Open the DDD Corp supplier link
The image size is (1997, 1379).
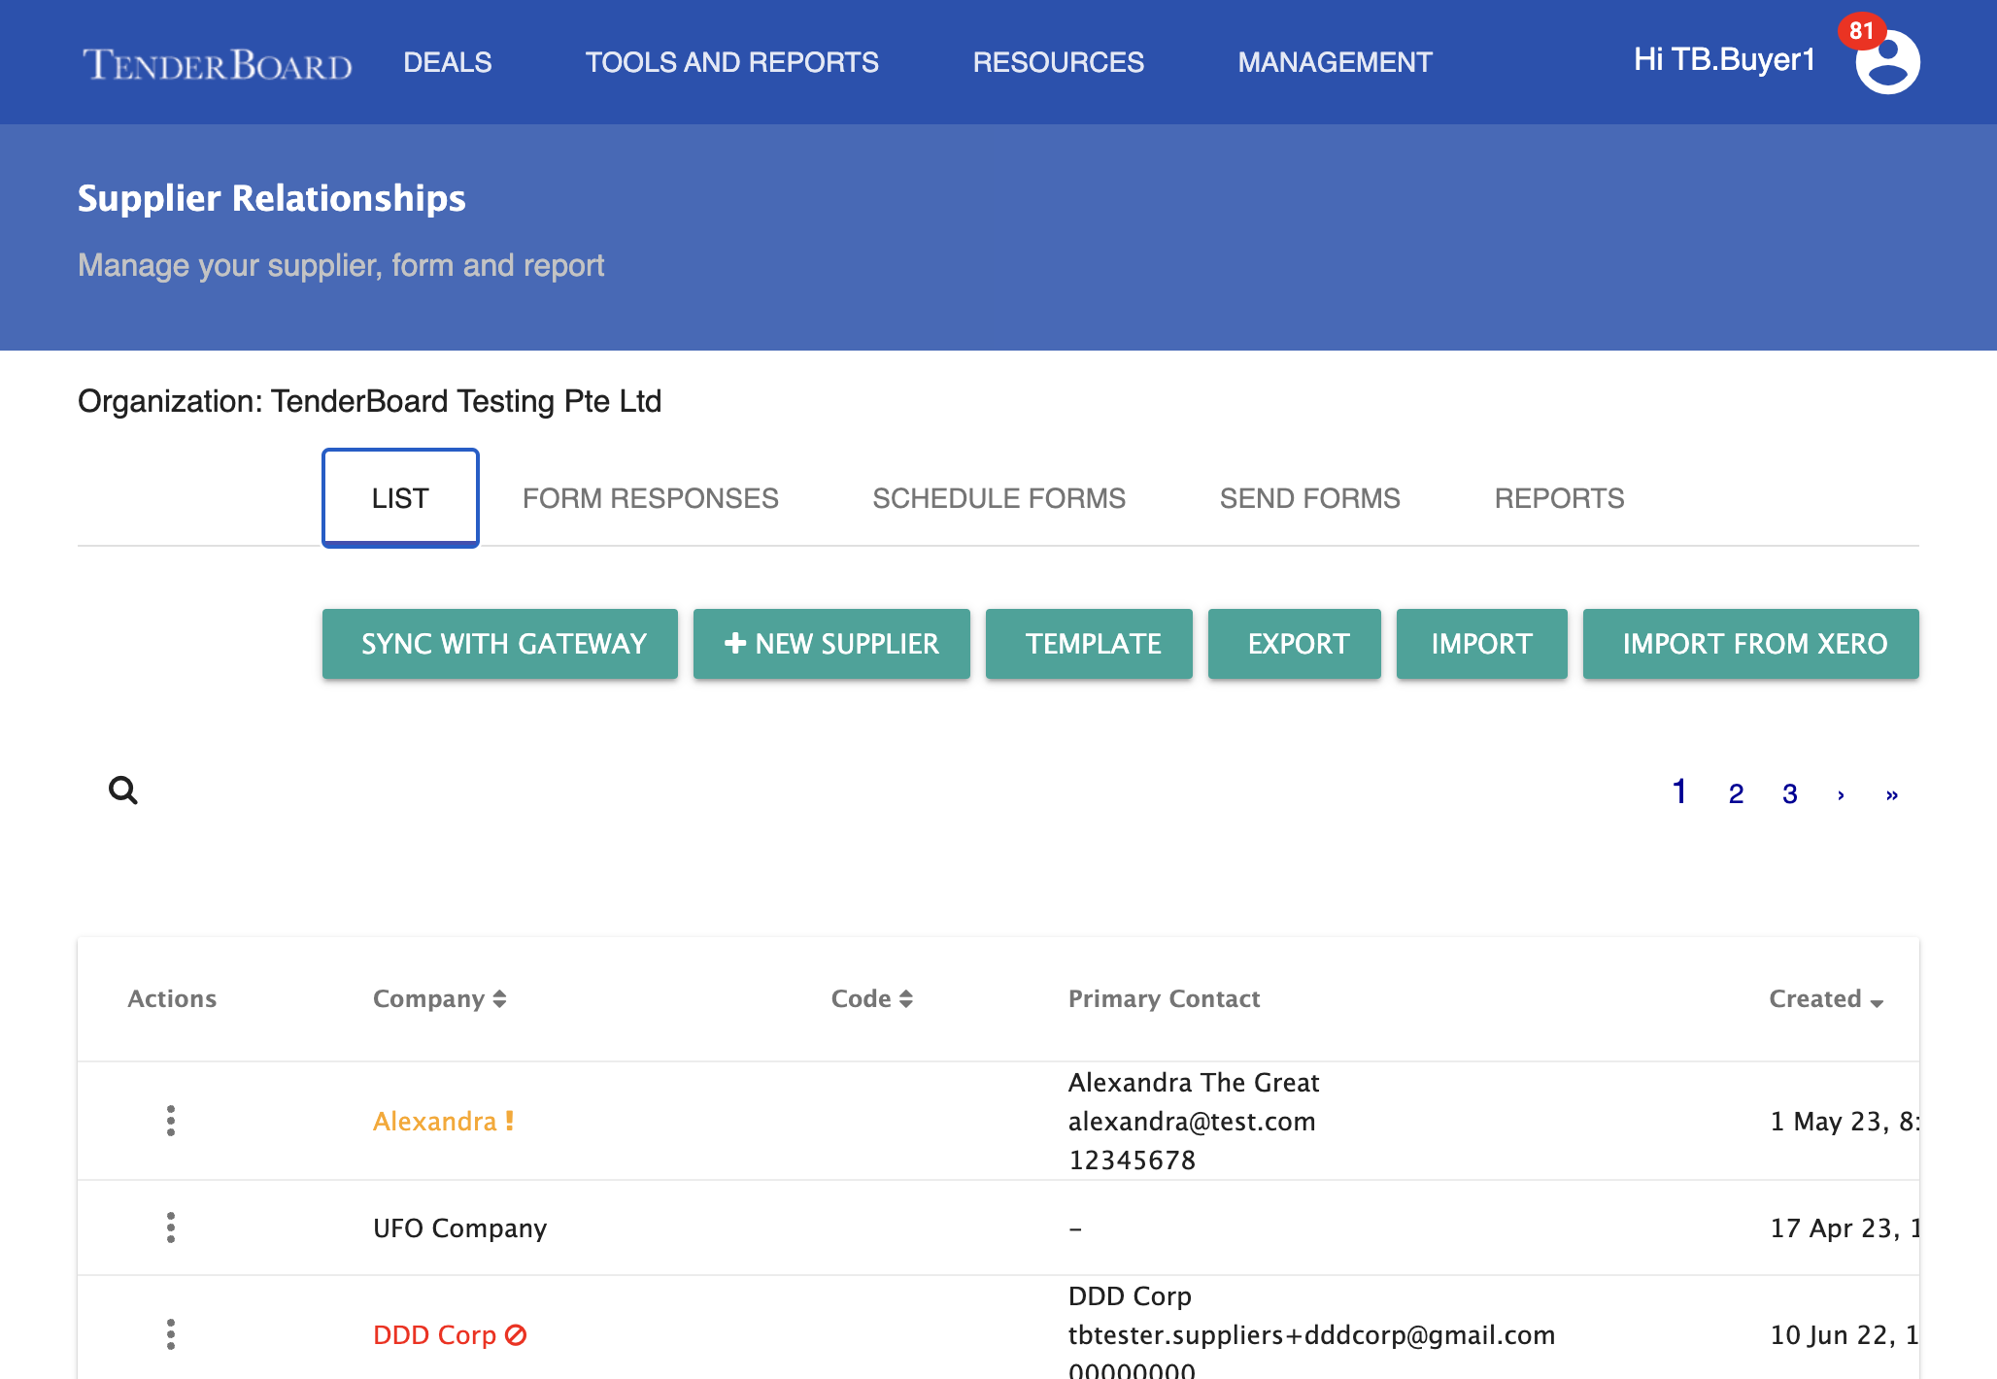point(434,1334)
